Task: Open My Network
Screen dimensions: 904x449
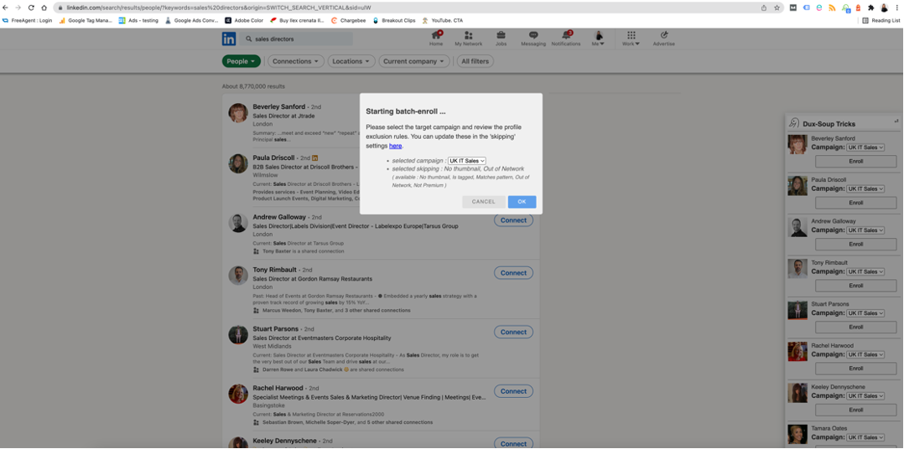Action: (468, 39)
